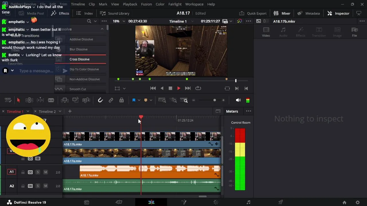The image size is (367, 206).
Task: Open the Color page icon
Action: point(216,202)
